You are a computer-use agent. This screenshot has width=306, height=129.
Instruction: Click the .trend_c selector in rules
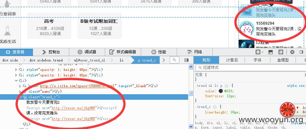(x=203, y=107)
